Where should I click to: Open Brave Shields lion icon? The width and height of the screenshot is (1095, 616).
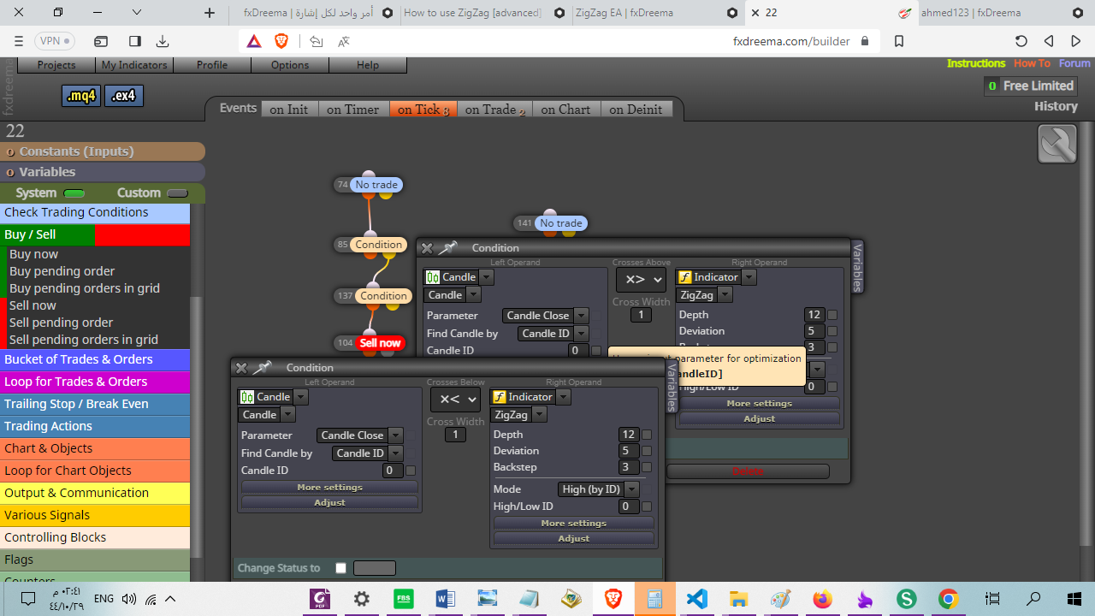[281, 41]
